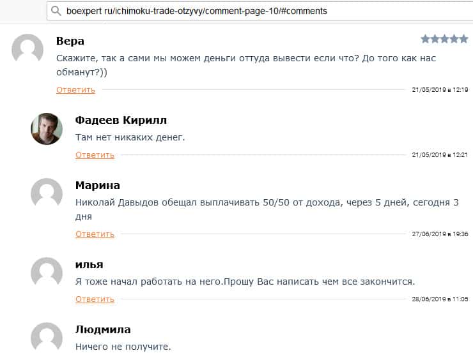
Task: Click Людмила's gray avatar icon
Action: click(x=47, y=338)
